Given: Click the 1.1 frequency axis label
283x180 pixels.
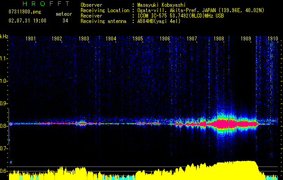Looking at the screenshot, I should (4, 58).
